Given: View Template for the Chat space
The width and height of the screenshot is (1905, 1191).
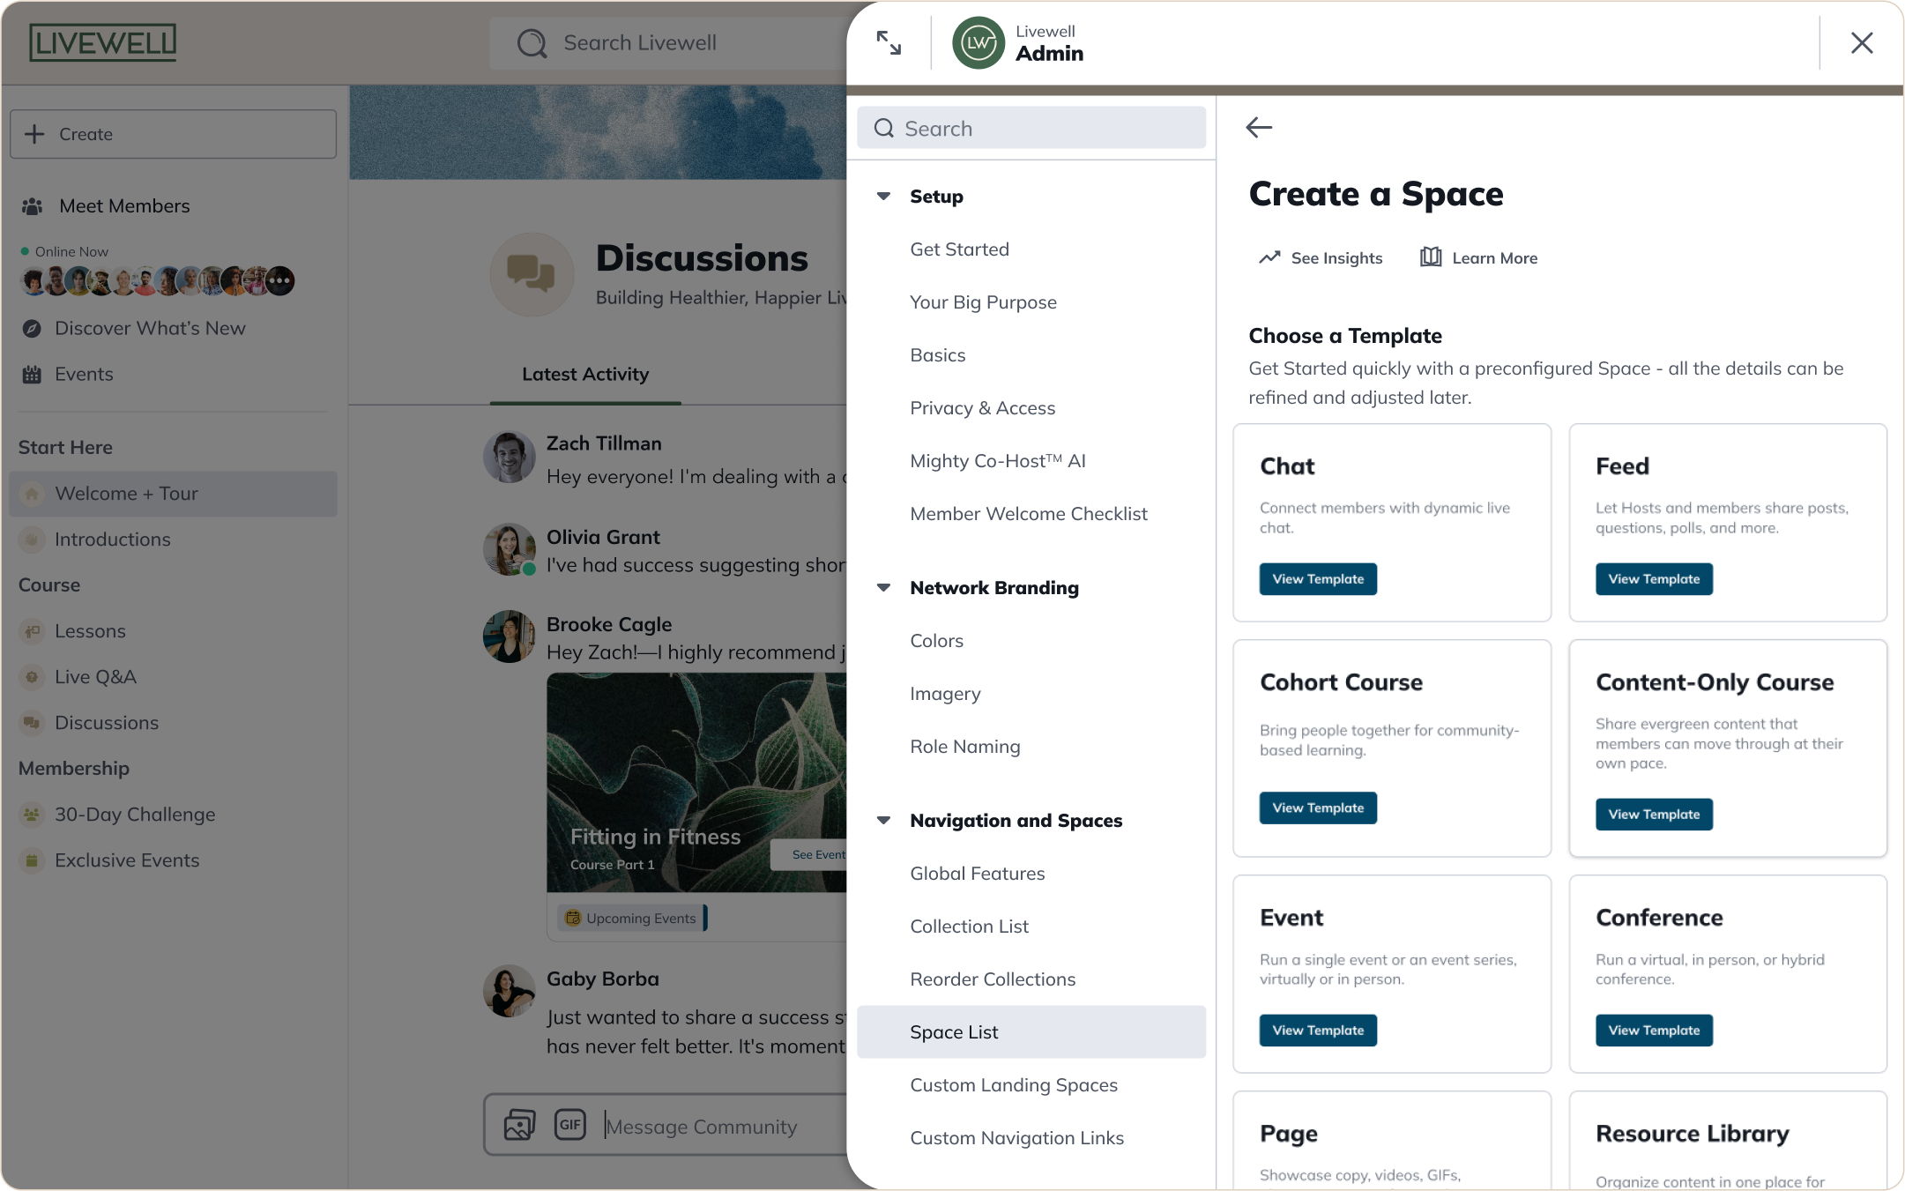Looking at the screenshot, I should tap(1317, 579).
